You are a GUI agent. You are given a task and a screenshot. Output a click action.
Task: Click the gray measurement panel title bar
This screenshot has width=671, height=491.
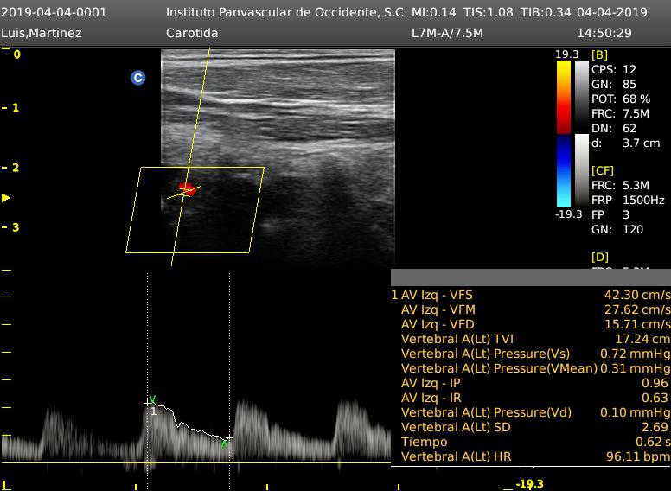(x=531, y=277)
